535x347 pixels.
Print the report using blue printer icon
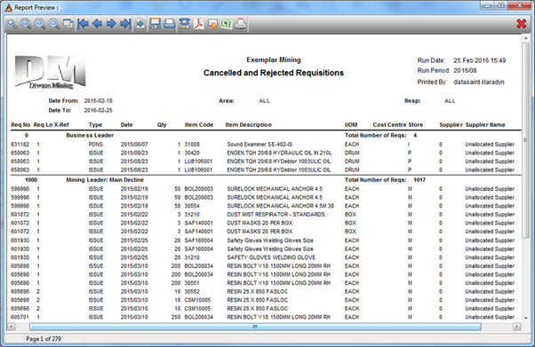pos(169,24)
